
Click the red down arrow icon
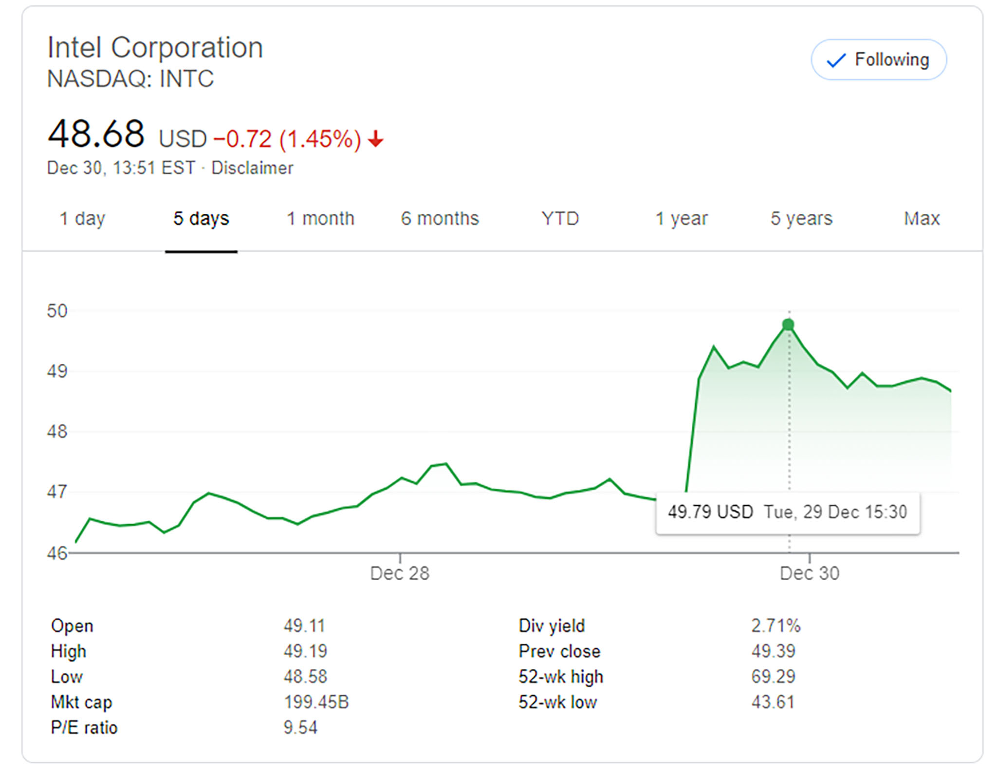pyautogui.click(x=375, y=139)
